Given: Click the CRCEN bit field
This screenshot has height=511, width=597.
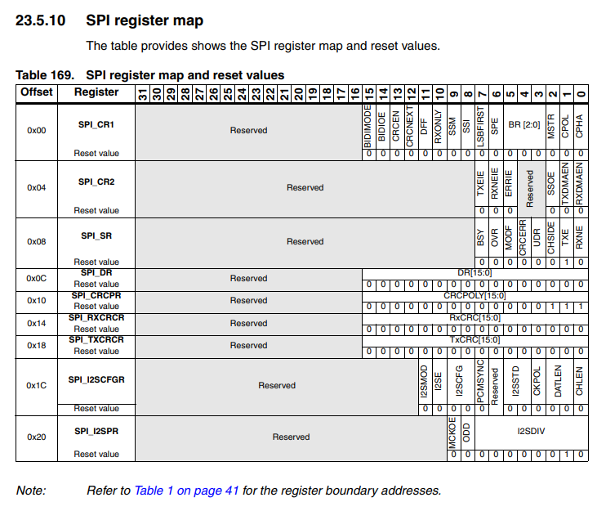Looking at the screenshot, I should tap(396, 127).
